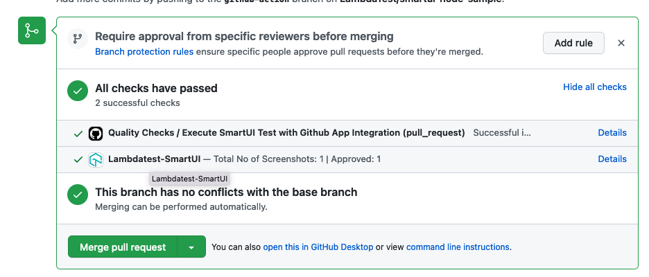Click the checkmark on the Lambdatest-SmartUI row
The image size is (649, 277).
(78, 159)
